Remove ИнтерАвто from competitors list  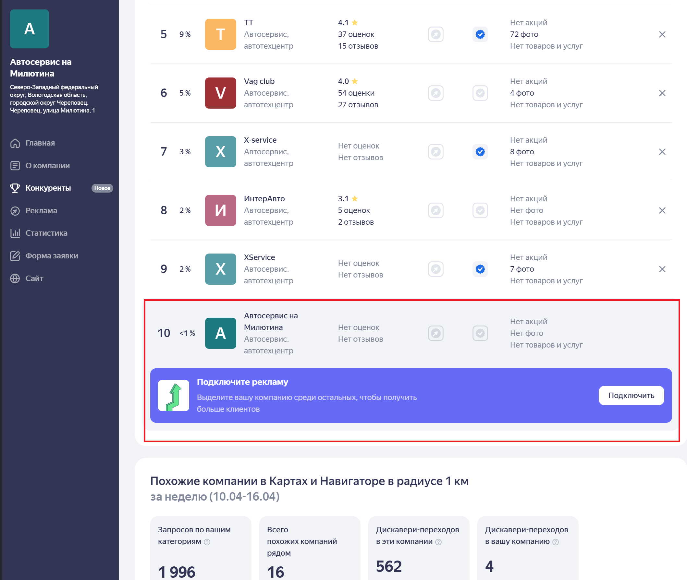click(x=662, y=210)
